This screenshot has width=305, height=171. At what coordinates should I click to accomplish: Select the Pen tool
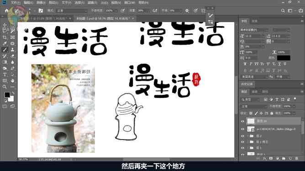tap(12, 68)
